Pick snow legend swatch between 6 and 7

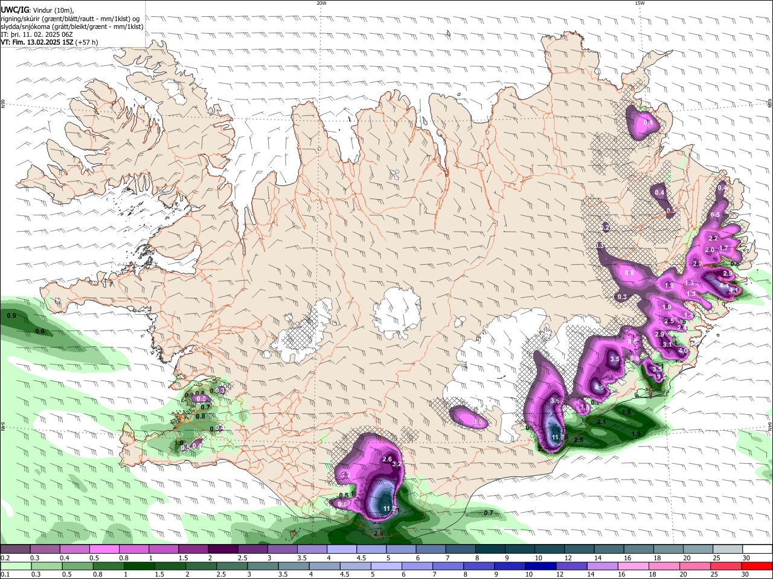coord(431,549)
